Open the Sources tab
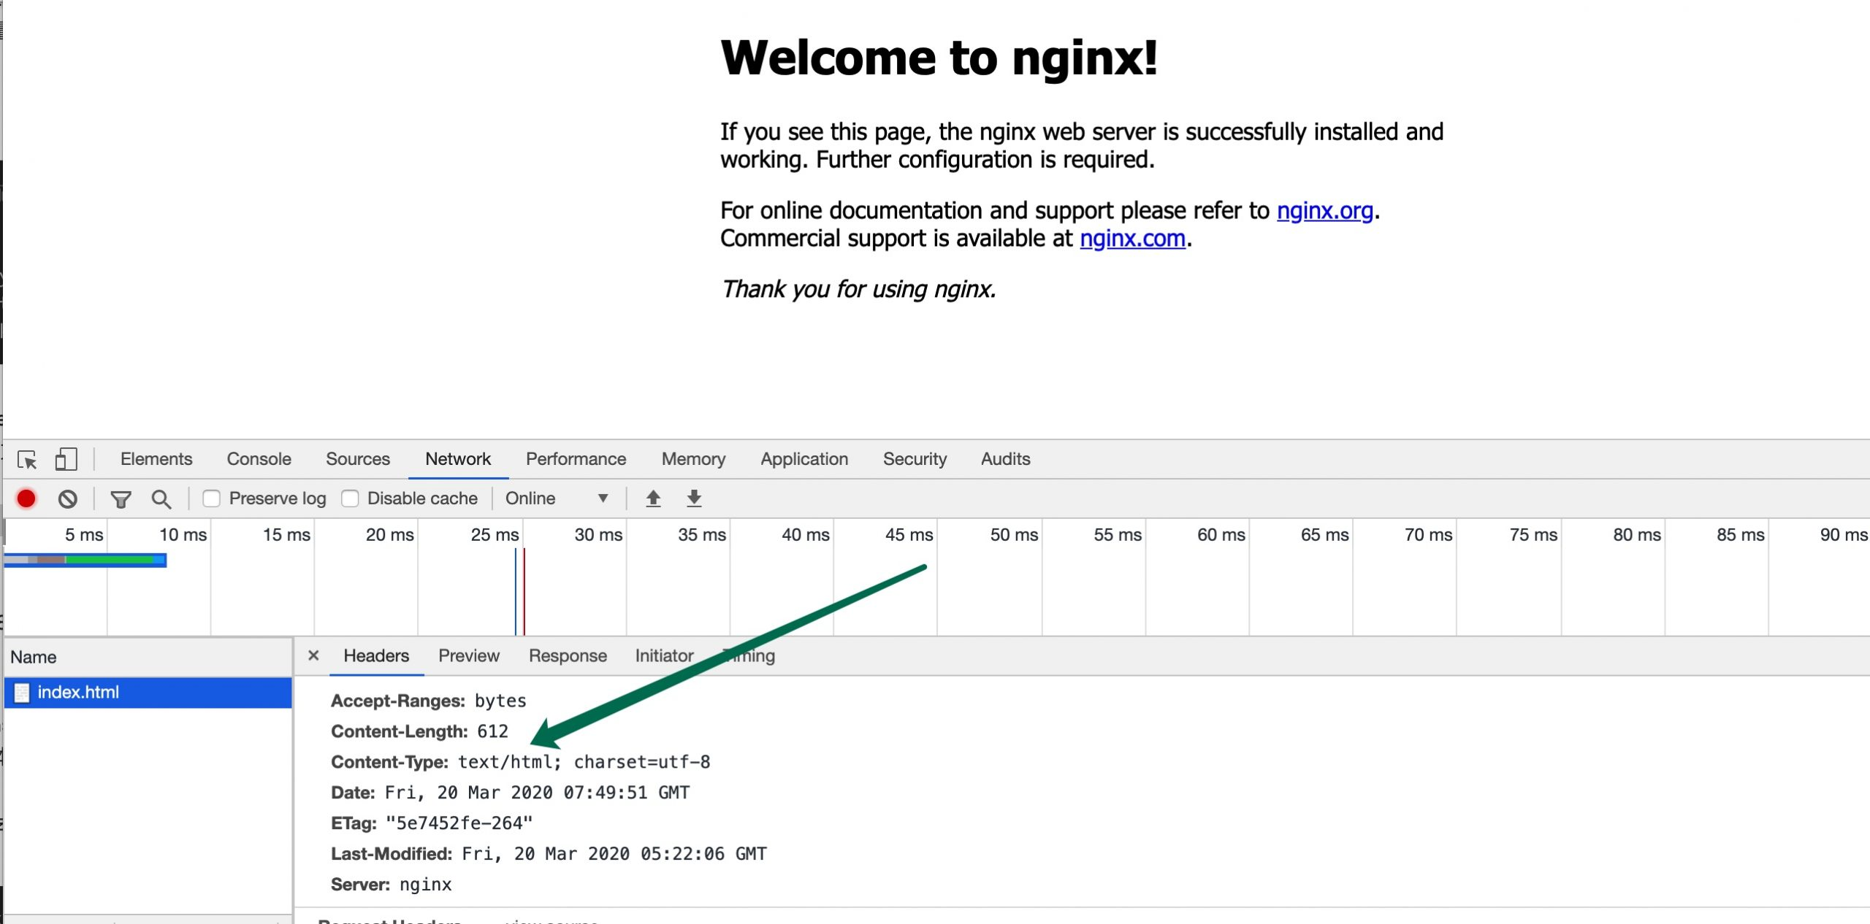Viewport: 1870px width, 924px height. click(358, 459)
